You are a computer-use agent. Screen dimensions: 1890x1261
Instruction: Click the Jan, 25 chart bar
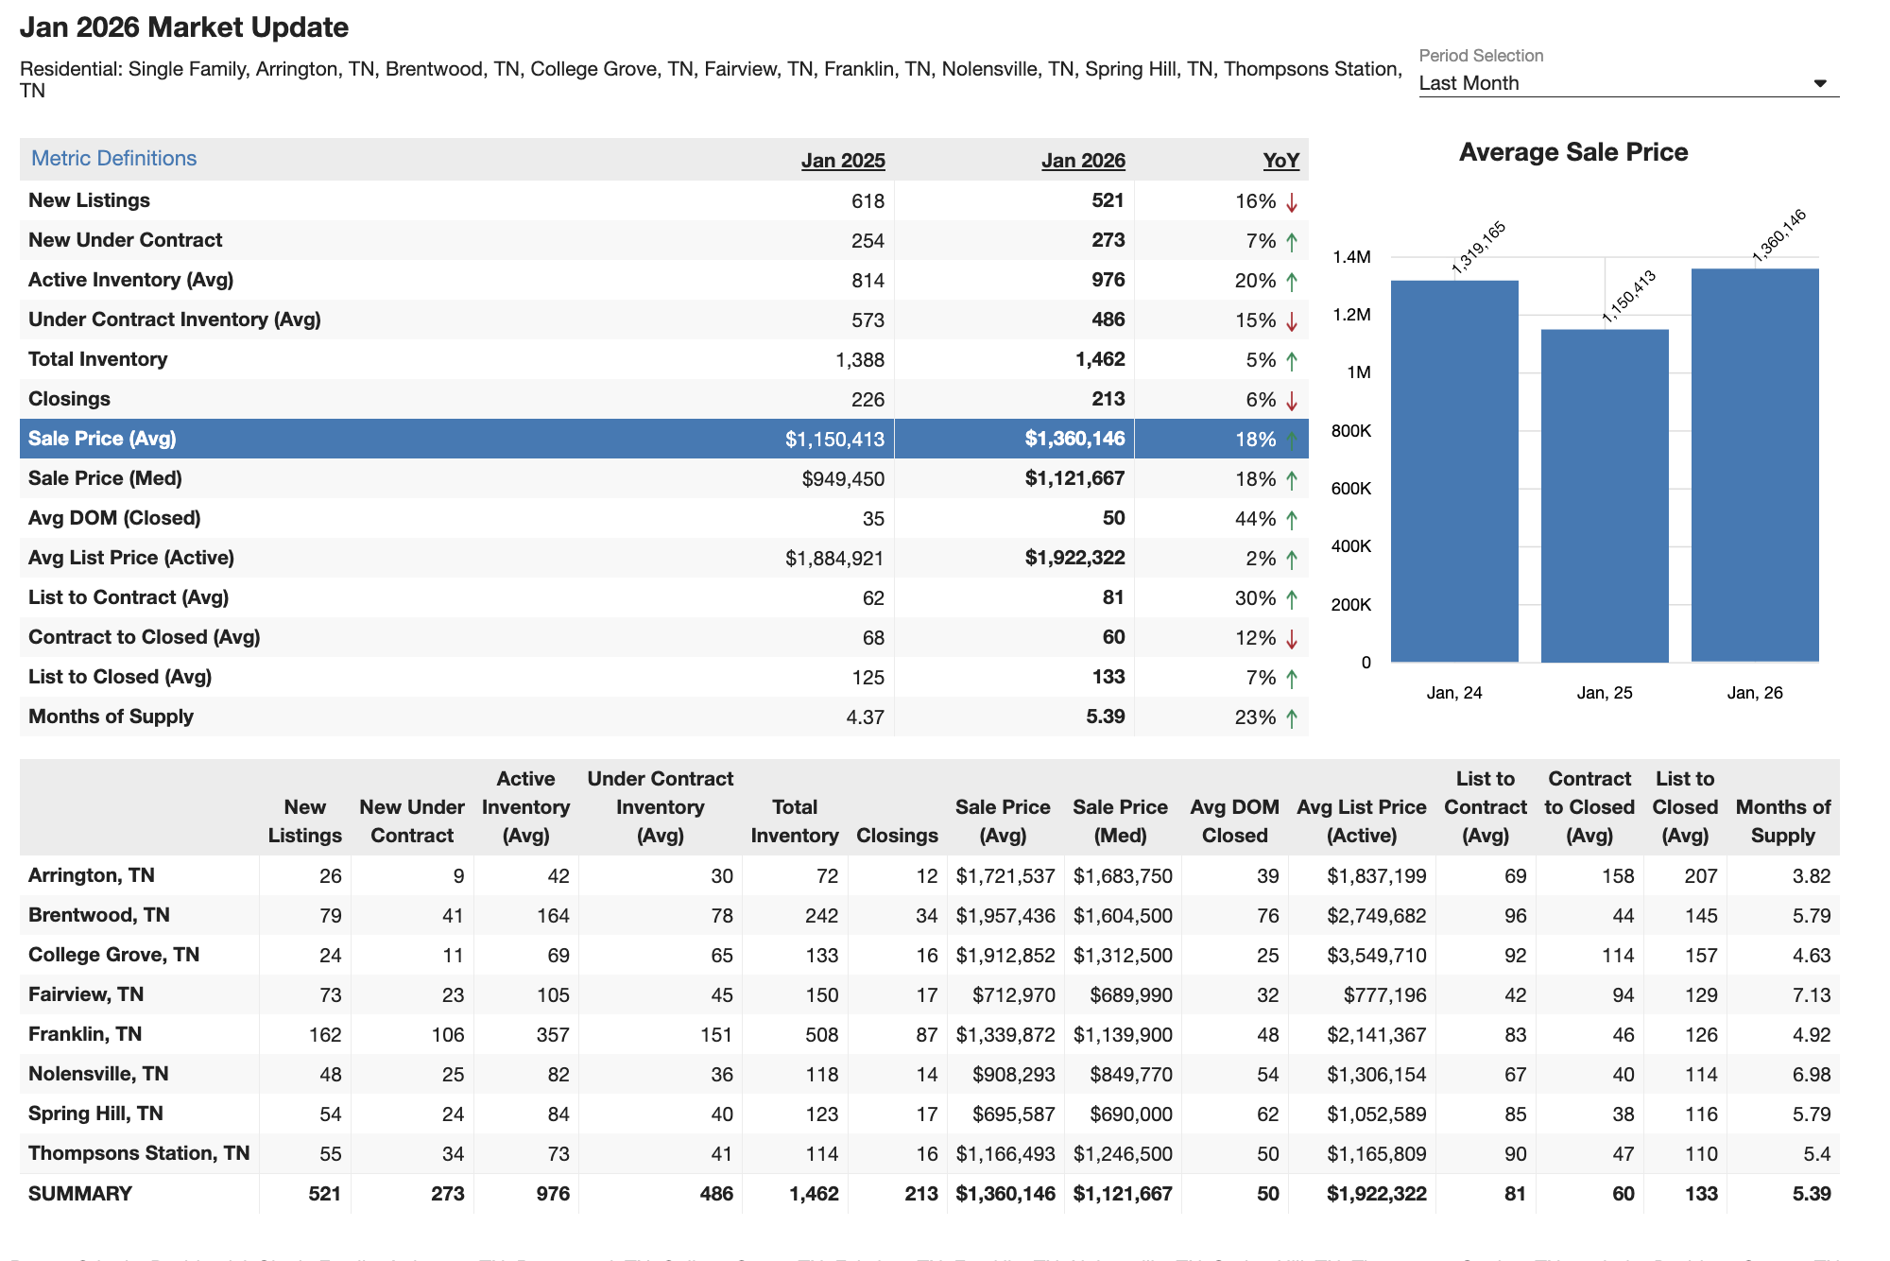(x=1604, y=495)
